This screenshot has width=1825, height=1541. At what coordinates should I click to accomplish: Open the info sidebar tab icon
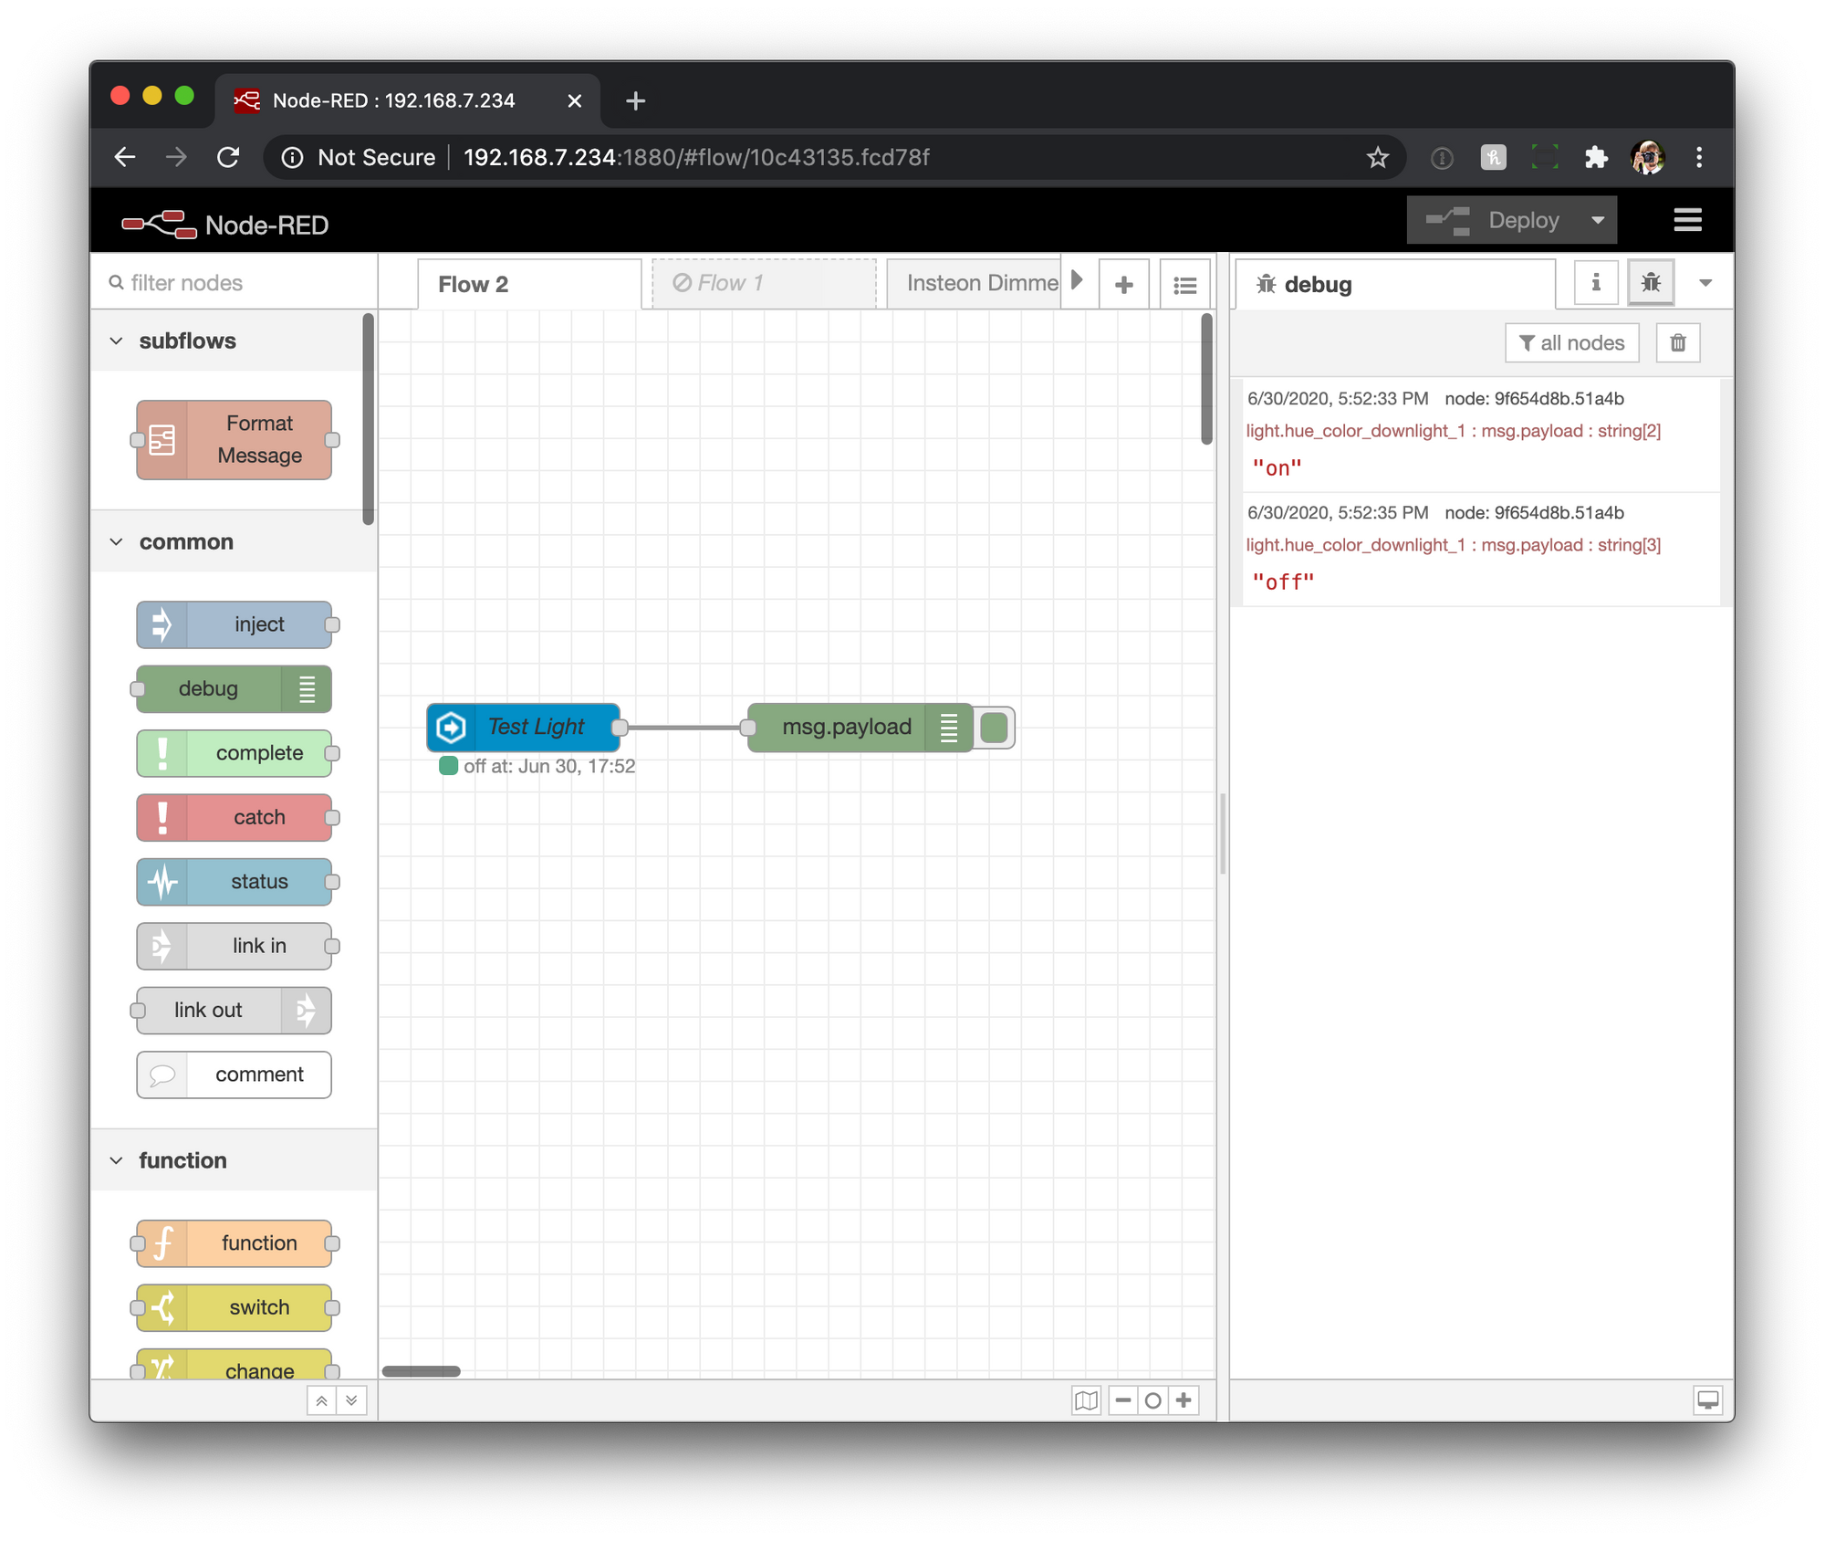[1595, 283]
